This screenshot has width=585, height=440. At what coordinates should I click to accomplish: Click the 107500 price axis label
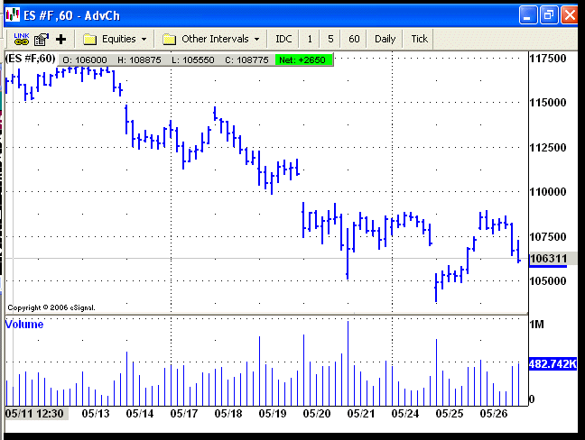548,236
